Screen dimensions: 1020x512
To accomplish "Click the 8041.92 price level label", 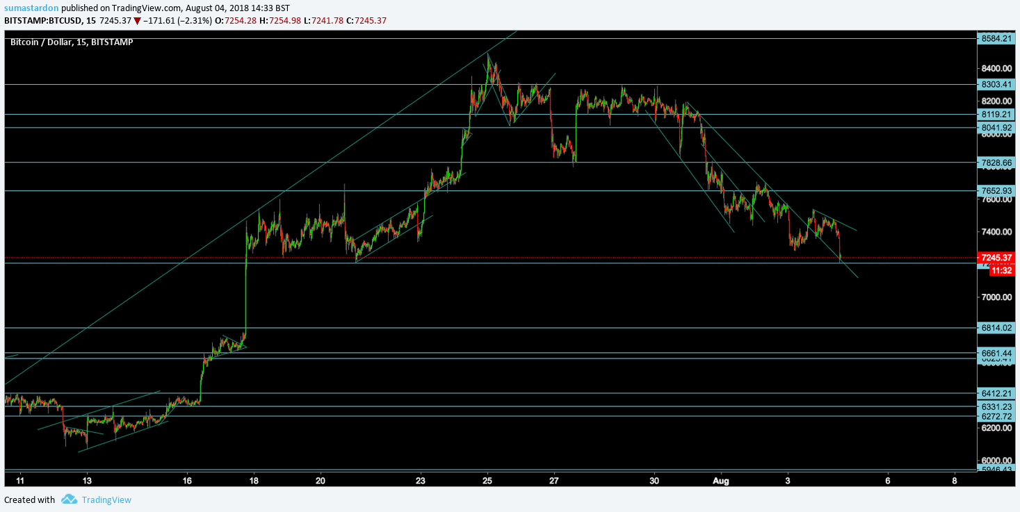I will [x=996, y=127].
